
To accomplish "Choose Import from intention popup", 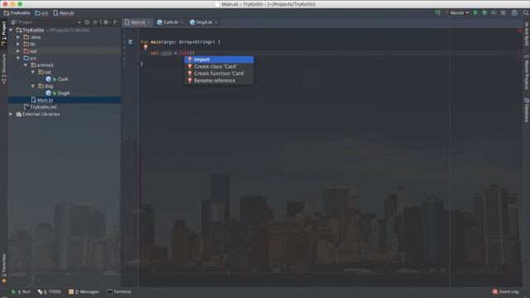I will pos(219,60).
